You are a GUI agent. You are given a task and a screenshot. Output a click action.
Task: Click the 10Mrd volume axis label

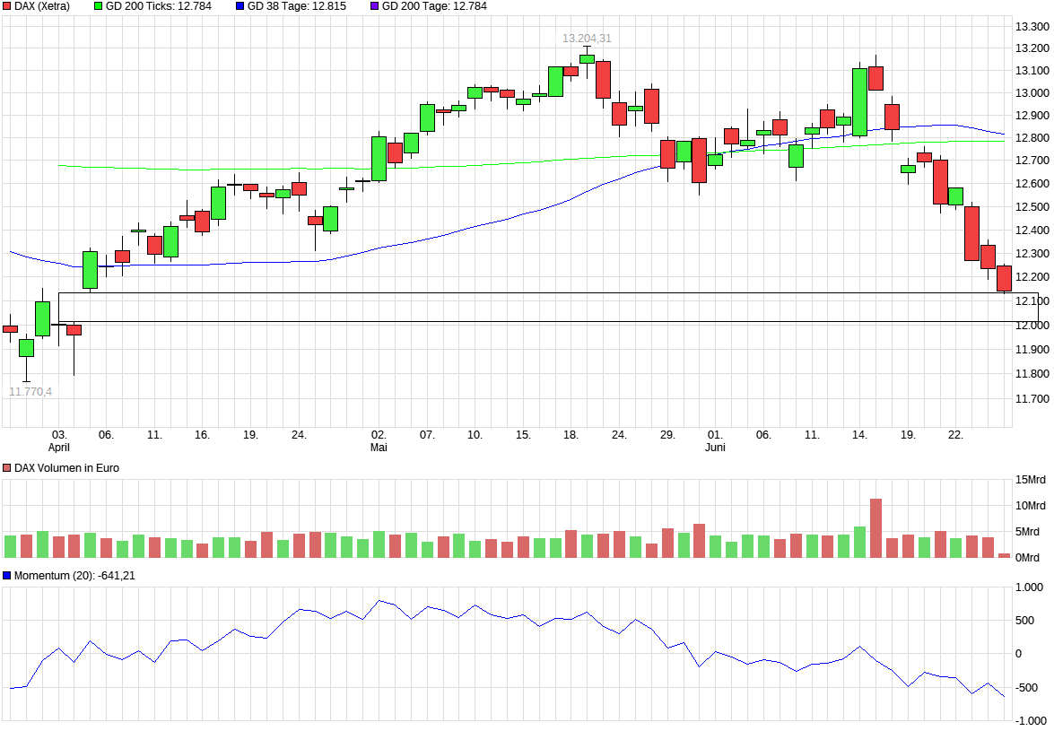(1031, 506)
